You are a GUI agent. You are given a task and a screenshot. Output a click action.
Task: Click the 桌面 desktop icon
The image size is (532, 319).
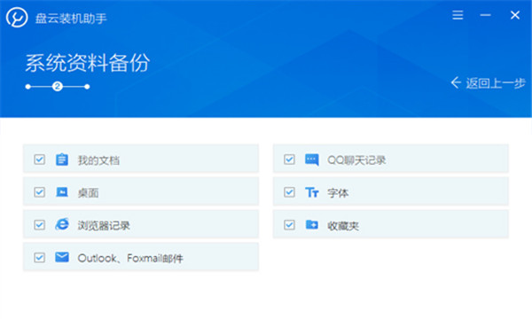tap(62, 192)
